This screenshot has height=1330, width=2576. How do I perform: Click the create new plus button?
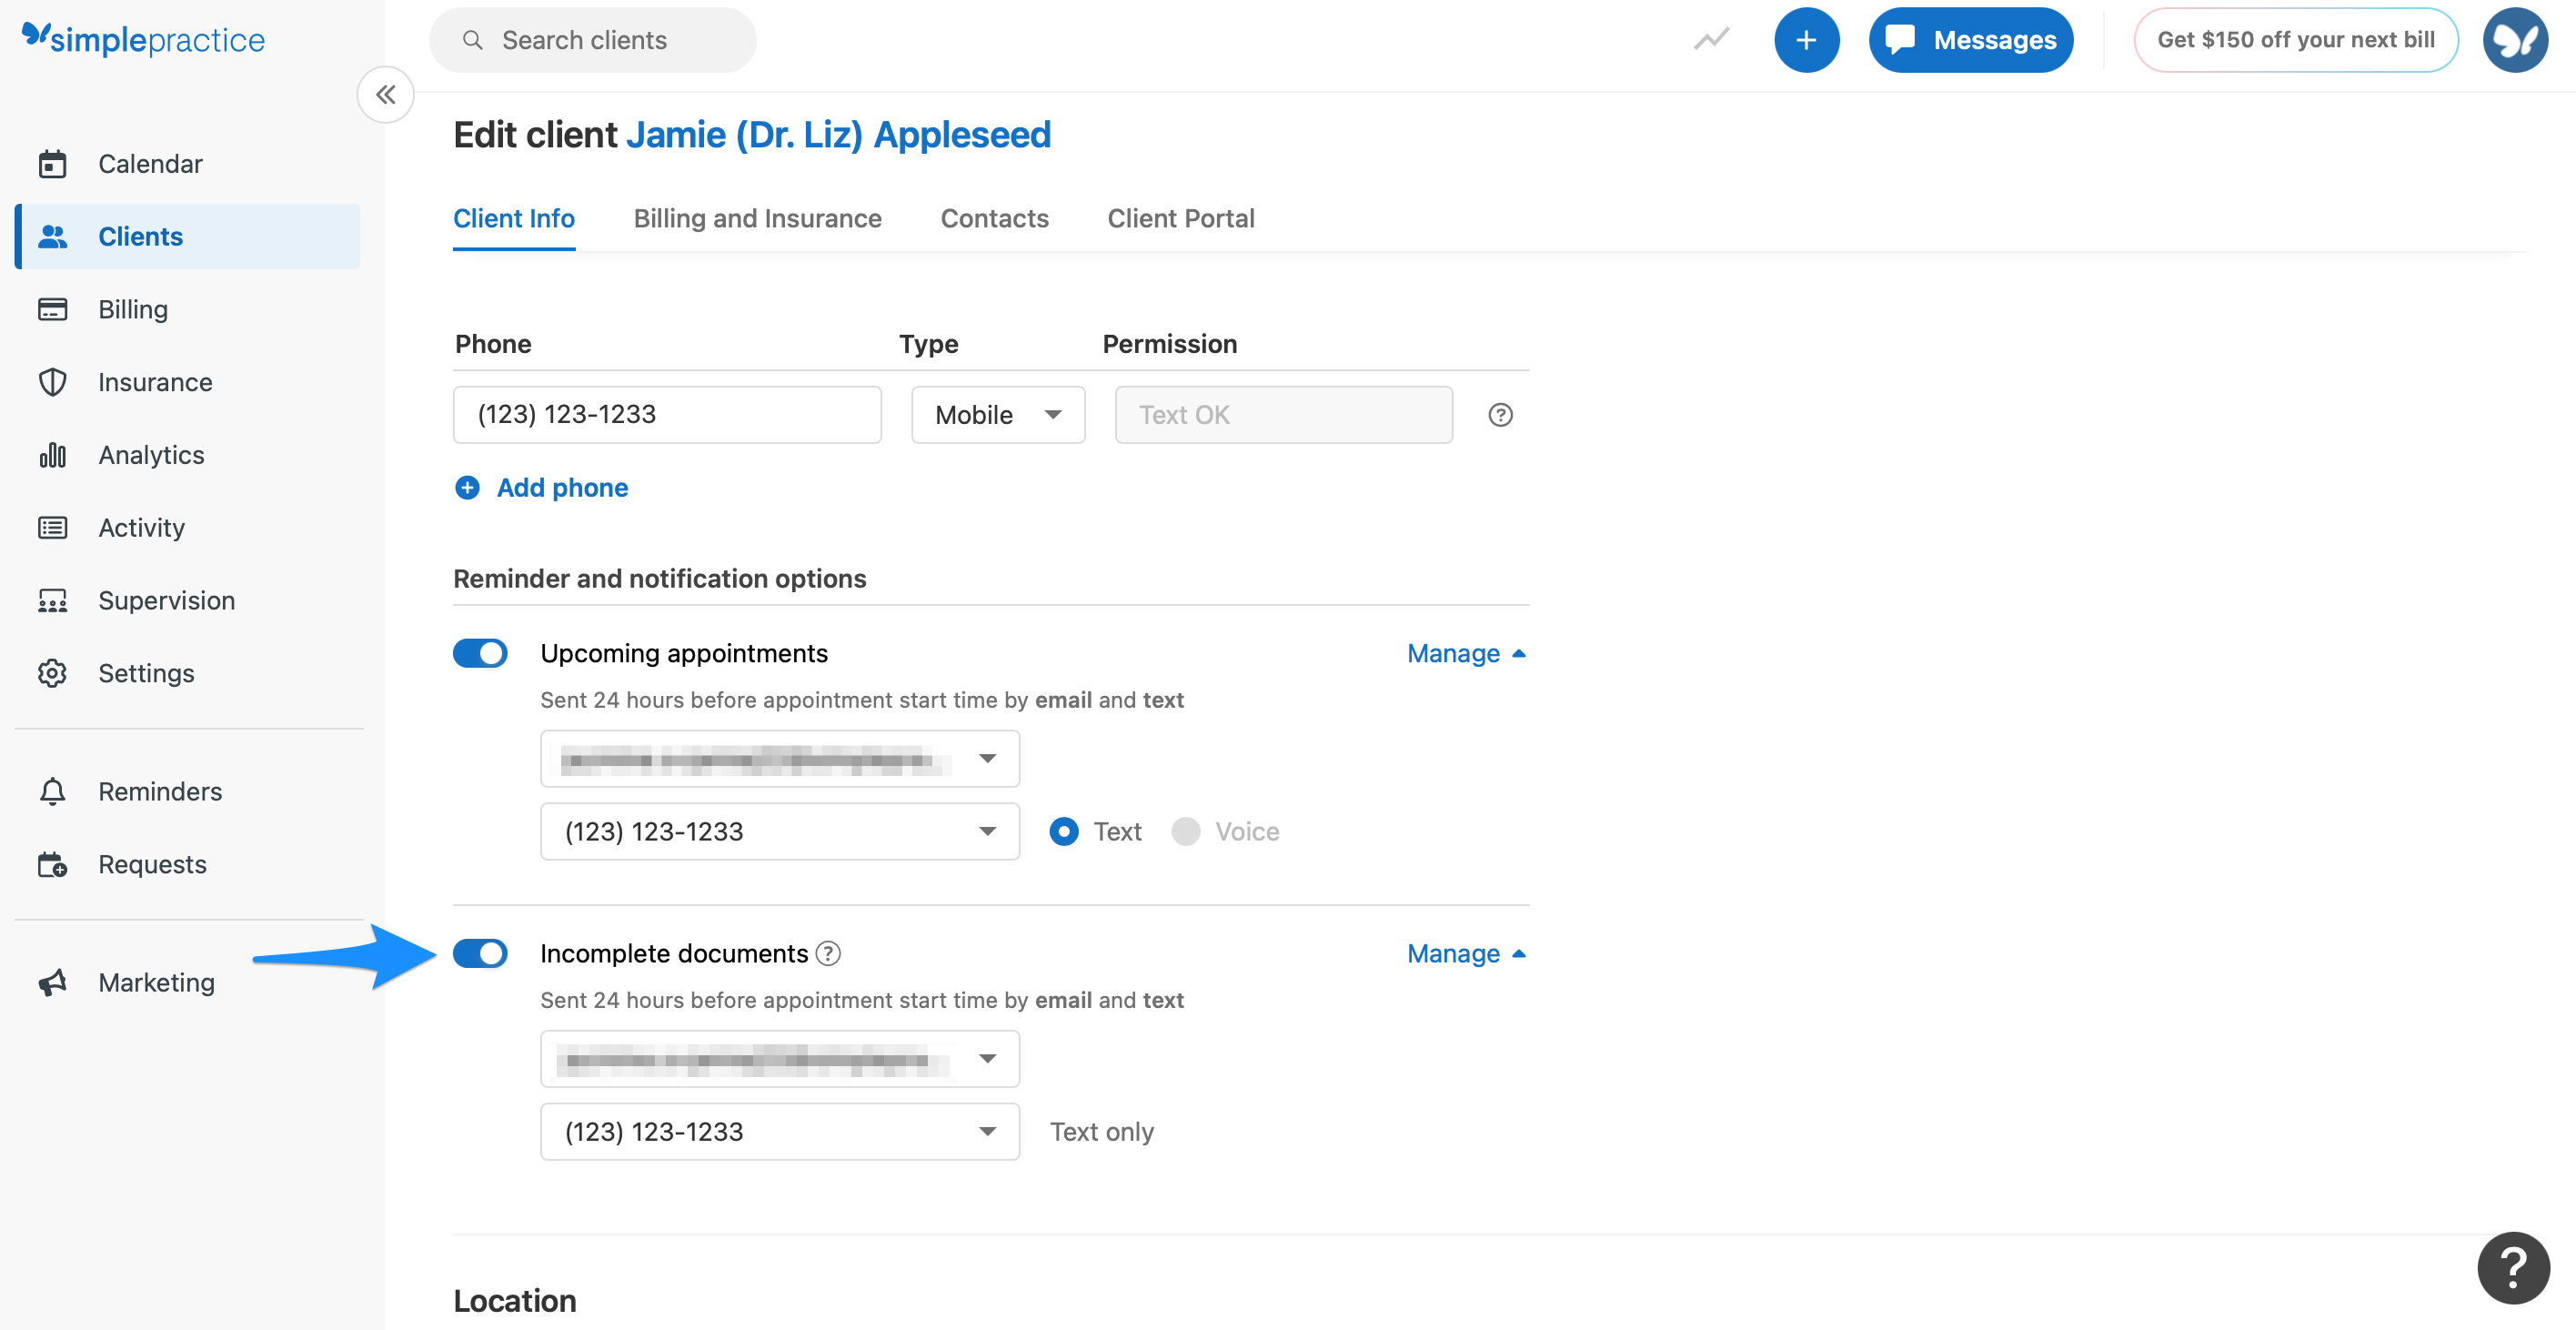[1806, 39]
